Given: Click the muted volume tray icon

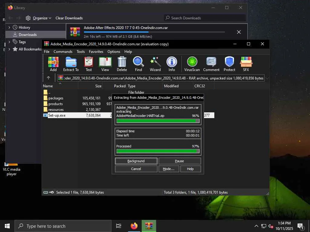Looking at the screenshot, I should (x=271, y=226).
